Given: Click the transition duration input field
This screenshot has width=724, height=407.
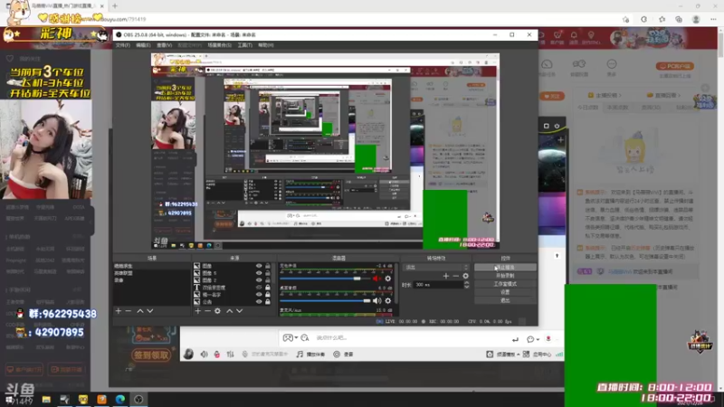Looking at the screenshot, I should pos(437,285).
